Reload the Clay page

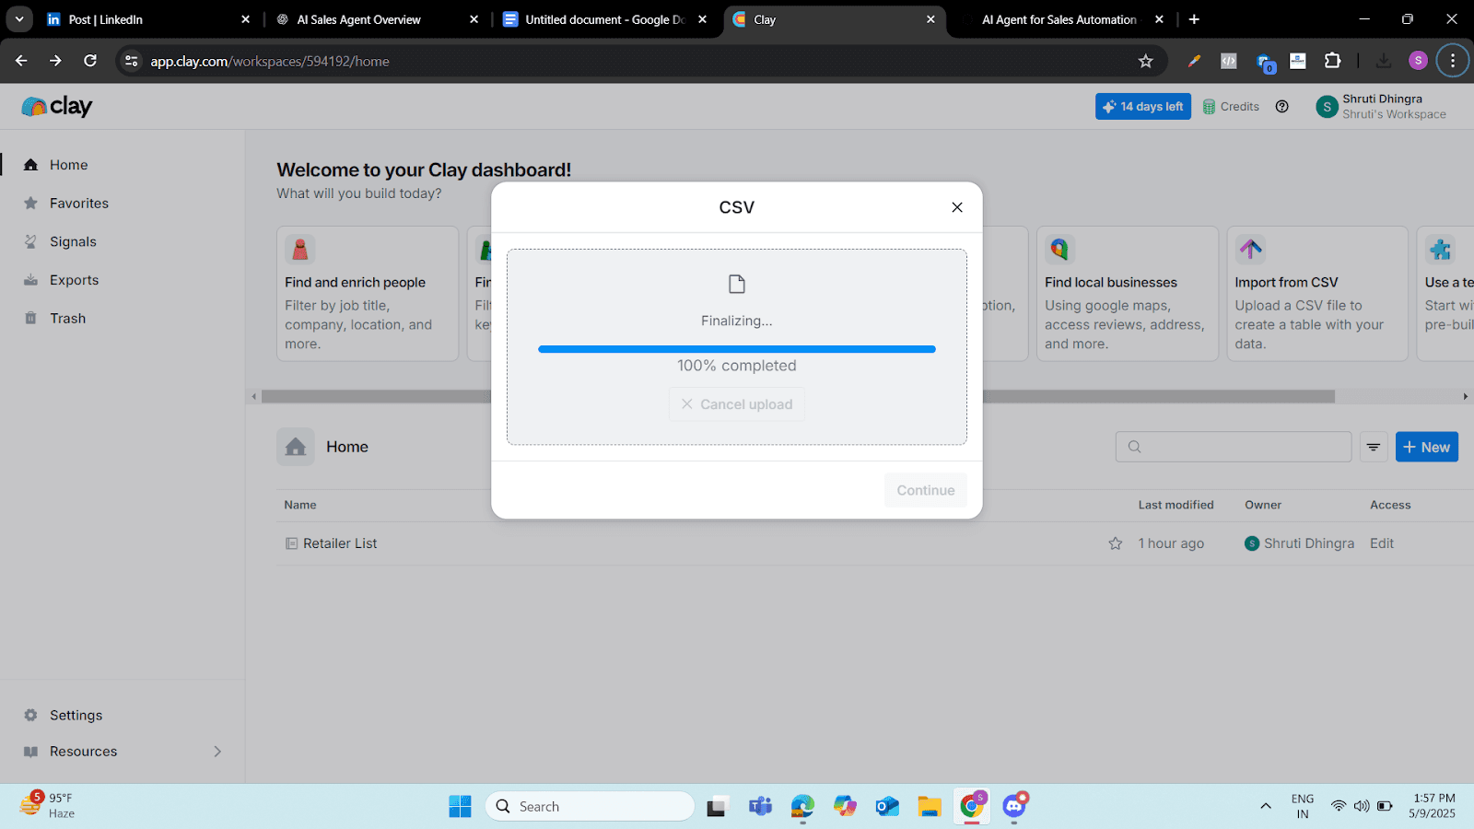coord(90,61)
